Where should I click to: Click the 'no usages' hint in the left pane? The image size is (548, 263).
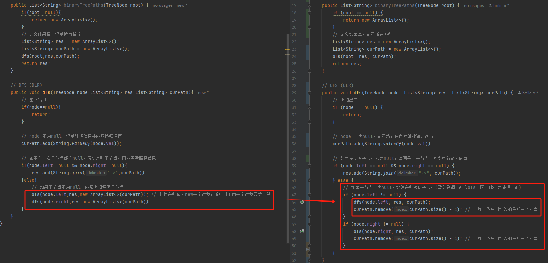(162, 5)
